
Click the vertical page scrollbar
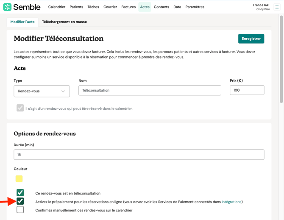[281, 59]
